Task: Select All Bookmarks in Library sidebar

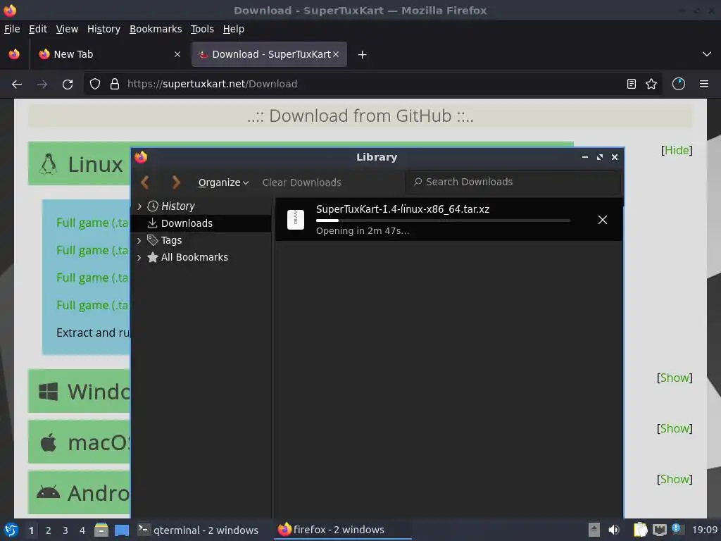Action: (x=194, y=257)
